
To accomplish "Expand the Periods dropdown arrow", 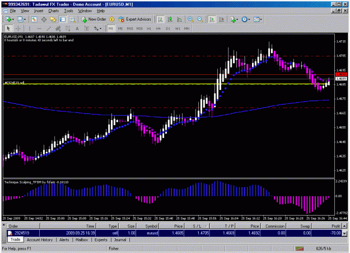I will point(249,20).
